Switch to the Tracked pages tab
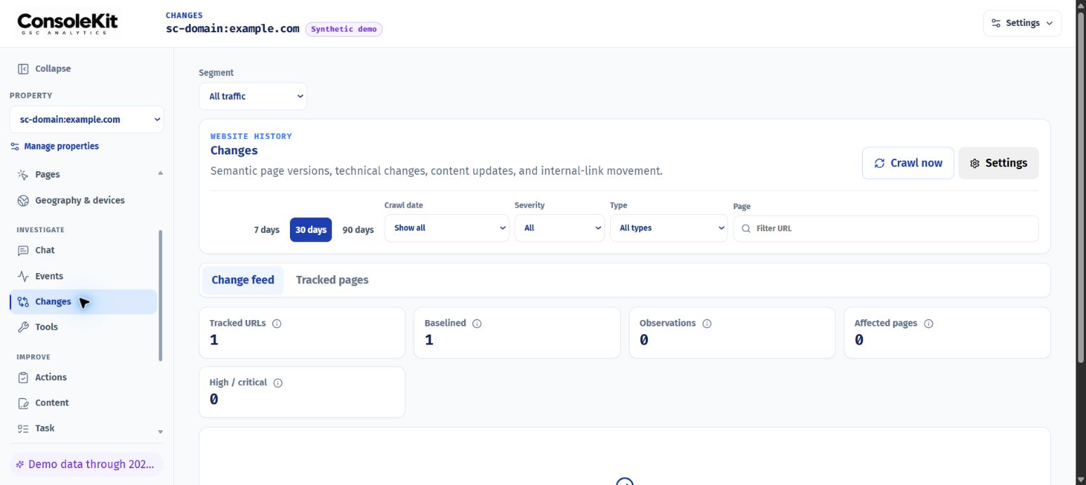This screenshot has height=485, width=1086. (x=332, y=280)
